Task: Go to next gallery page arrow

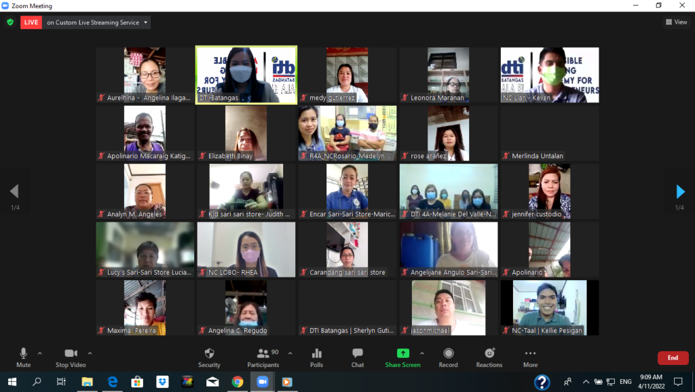Action: (680, 192)
